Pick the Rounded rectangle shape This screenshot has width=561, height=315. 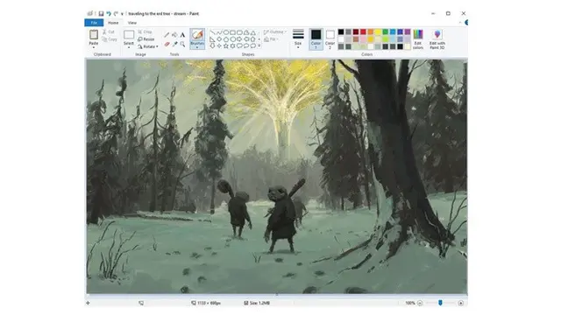coord(239,32)
